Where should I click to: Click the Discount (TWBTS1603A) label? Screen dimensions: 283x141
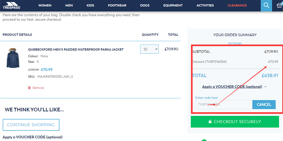click(209, 62)
